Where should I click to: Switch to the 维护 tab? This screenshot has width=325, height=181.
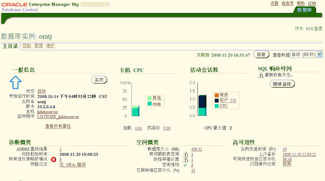click(x=50, y=46)
